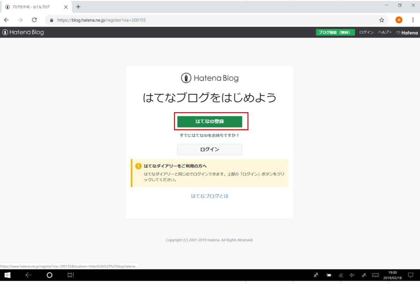Open a new tab with plus icon
Image resolution: width=420 pixels, height=284 pixels.
pyautogui.click(x=78, y=7)
